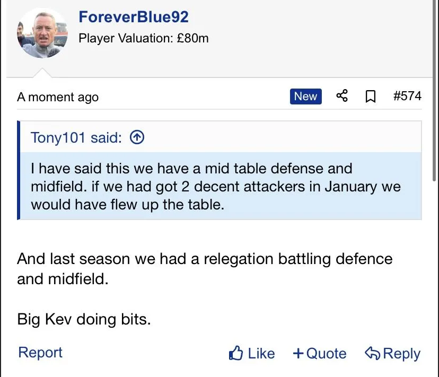Click the 'Big Kev doing bits.' line
439x377 pixels.
(84, 320)
